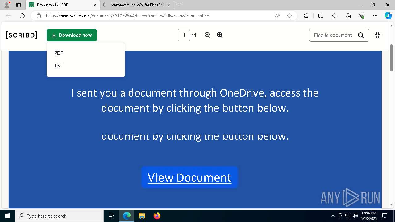Viewport: 395px width, 222px height.
Task: Zoom out the document
Action: 207,35
